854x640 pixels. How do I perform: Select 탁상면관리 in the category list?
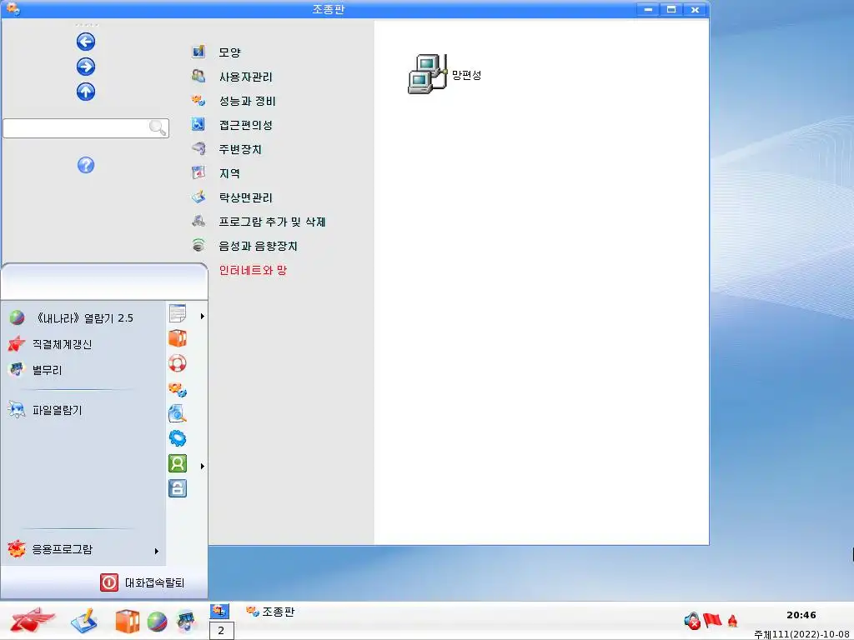(246, 197)
